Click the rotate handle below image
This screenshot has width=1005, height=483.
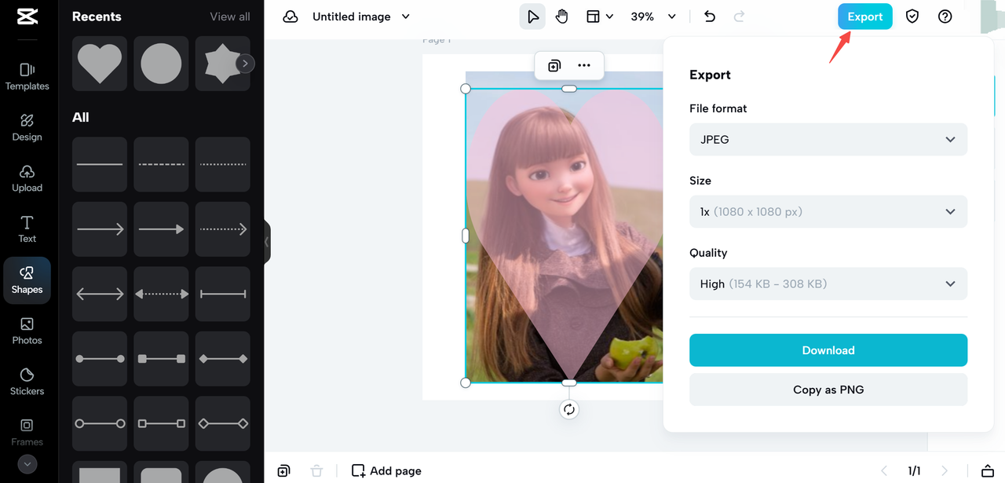pos(569,409)
